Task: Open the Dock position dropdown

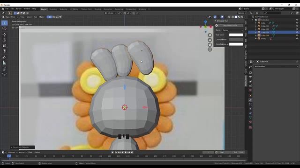Action: 232,30
